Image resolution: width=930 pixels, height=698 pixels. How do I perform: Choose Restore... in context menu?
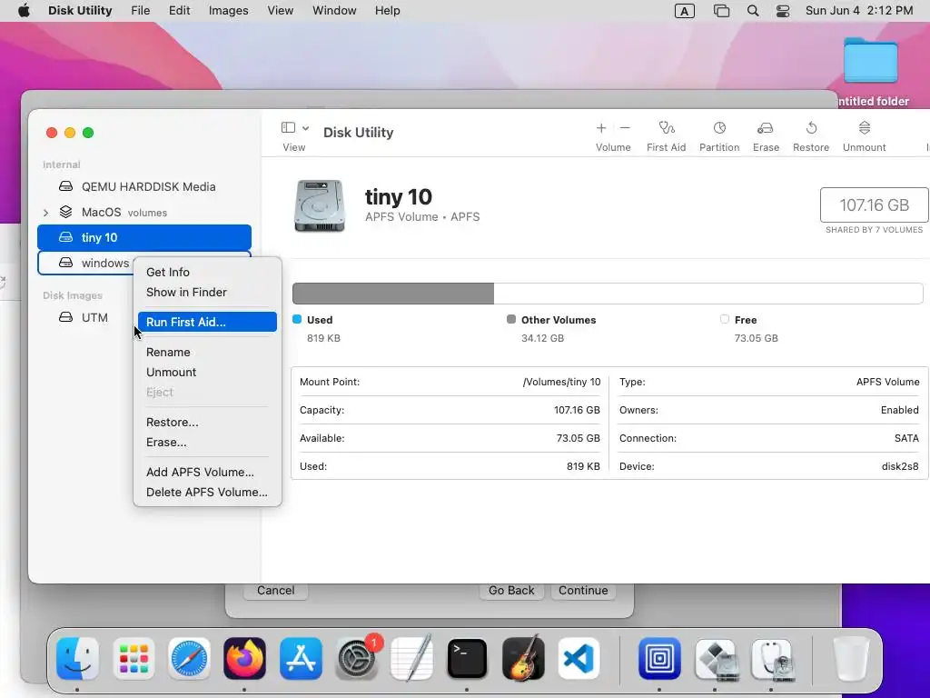(x=207, y=422)
